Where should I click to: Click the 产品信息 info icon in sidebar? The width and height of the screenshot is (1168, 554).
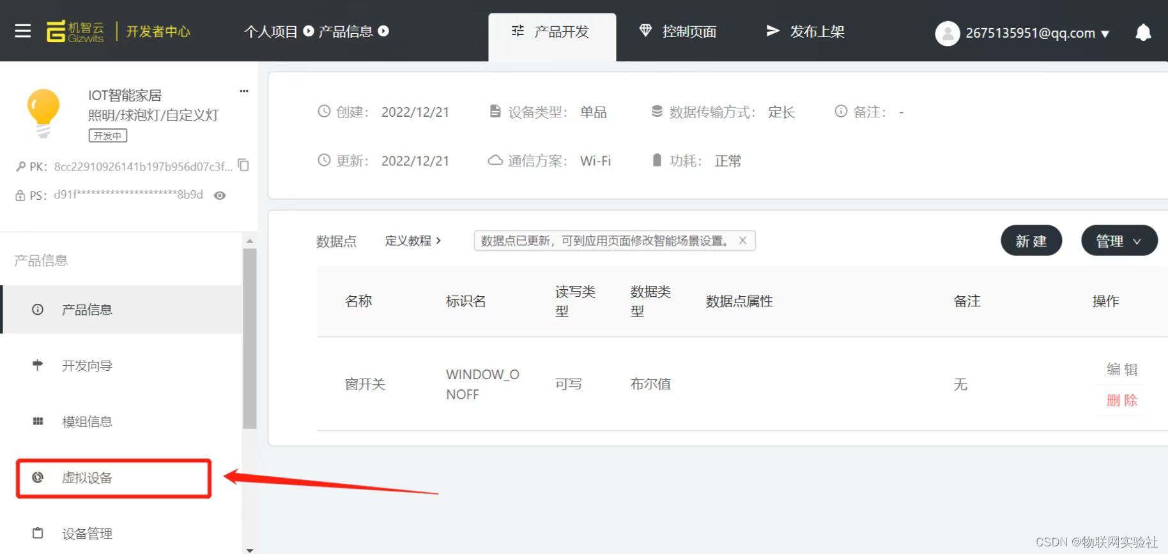[38, 310]
